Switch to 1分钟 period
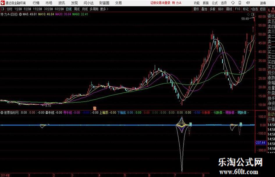The image size is (275, 177). pyautogui.click(x=18, y=9)
